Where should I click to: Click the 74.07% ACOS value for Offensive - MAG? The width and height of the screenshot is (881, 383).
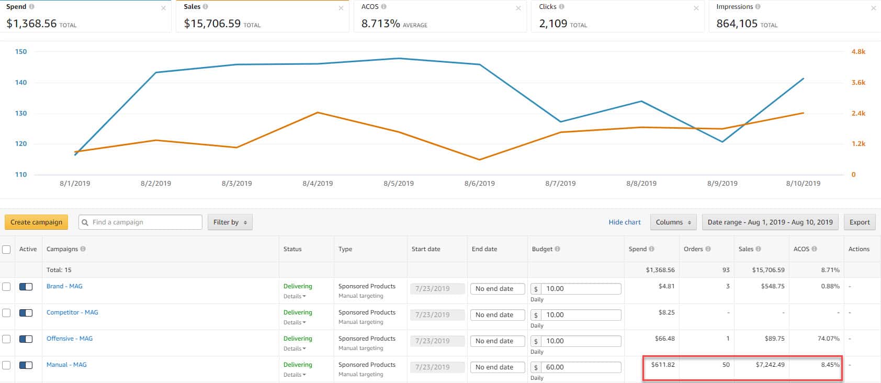tap(828, 339)
